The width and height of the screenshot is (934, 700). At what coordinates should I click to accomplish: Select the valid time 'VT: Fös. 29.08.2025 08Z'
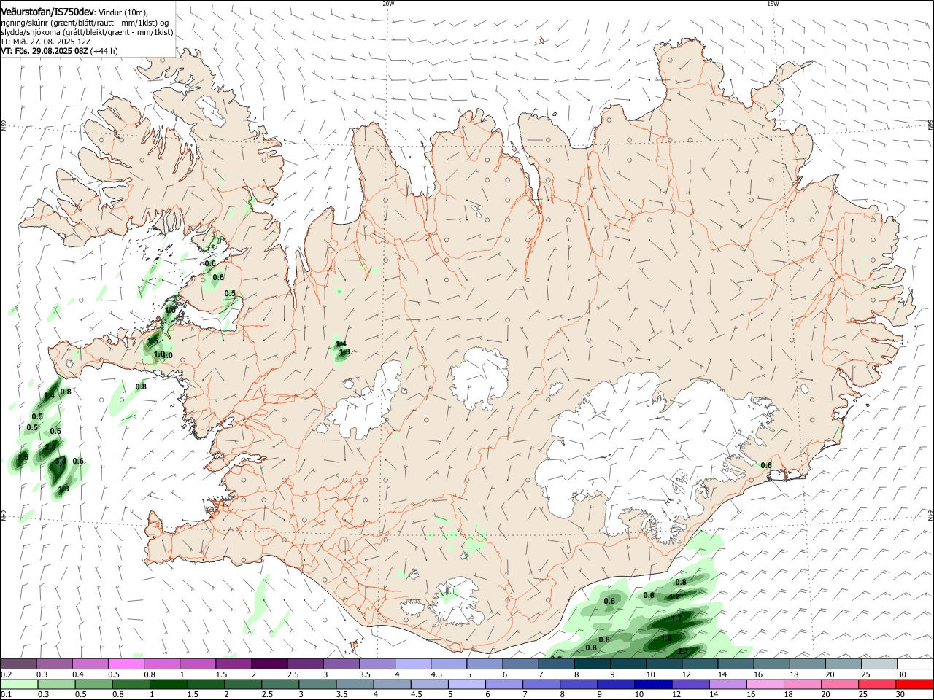pos(45,51)
